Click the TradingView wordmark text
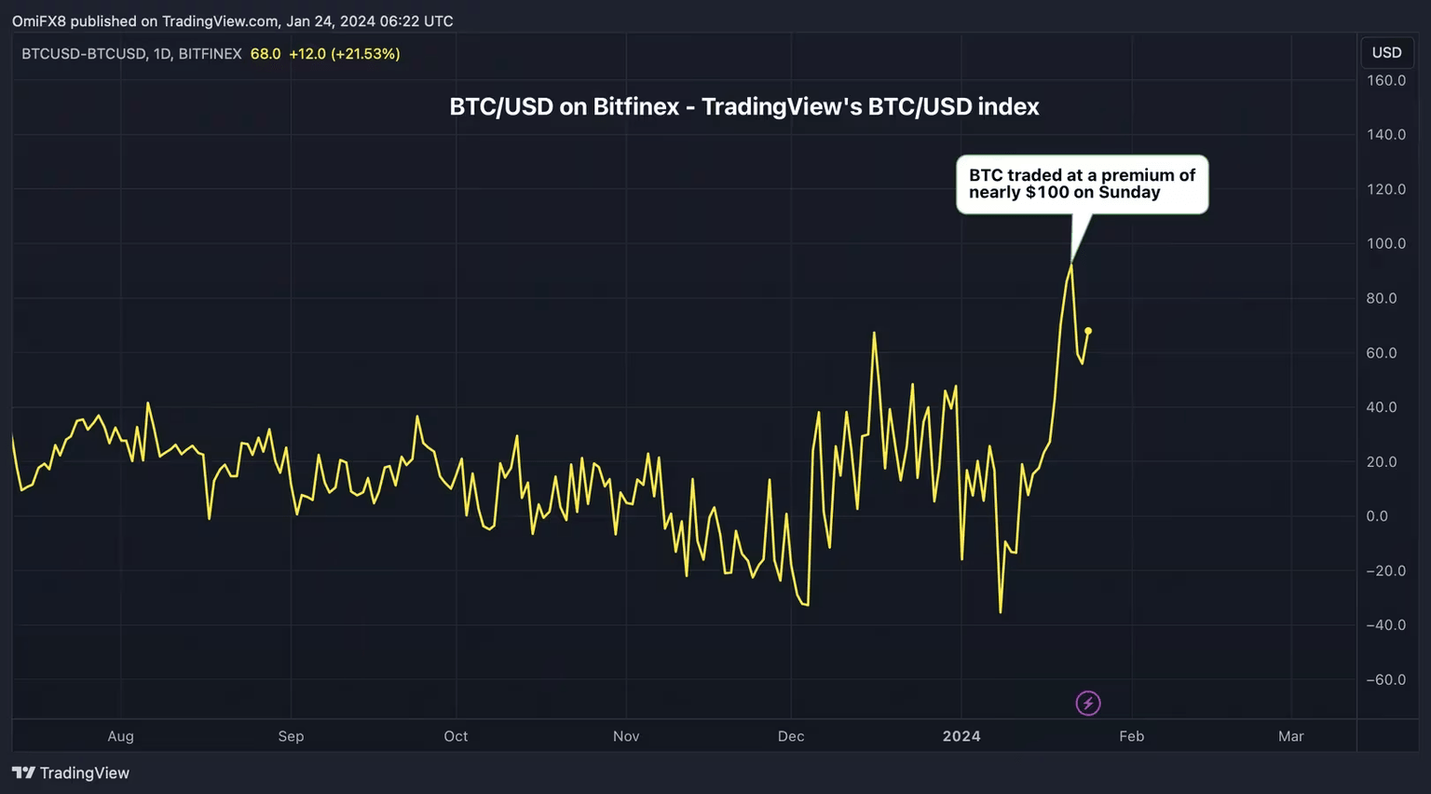The width and height of the screenshot is (1431, 794). coord(85,773)
